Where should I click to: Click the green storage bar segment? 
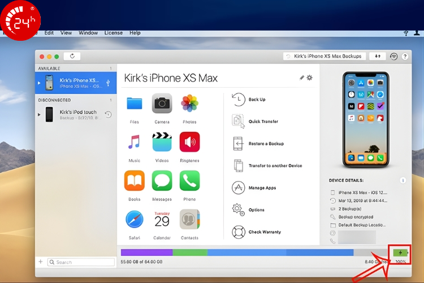(x=190, y=252)
